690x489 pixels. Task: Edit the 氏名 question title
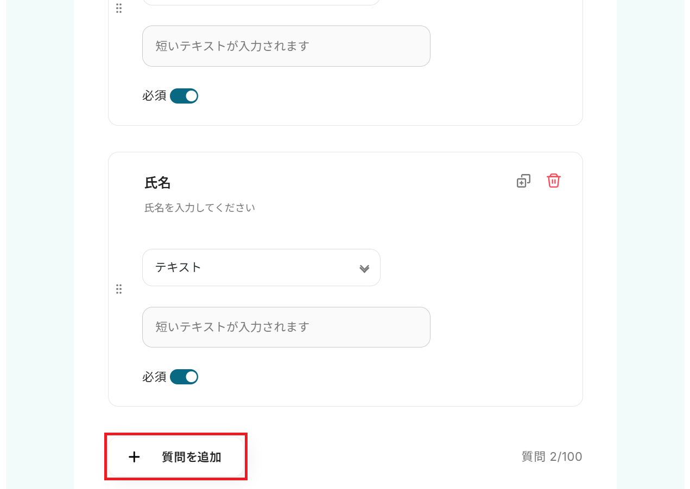(x=157, y=183)
